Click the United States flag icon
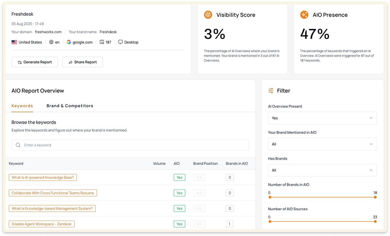This screenshot has height=236, width=390. [x=14, y=42]
